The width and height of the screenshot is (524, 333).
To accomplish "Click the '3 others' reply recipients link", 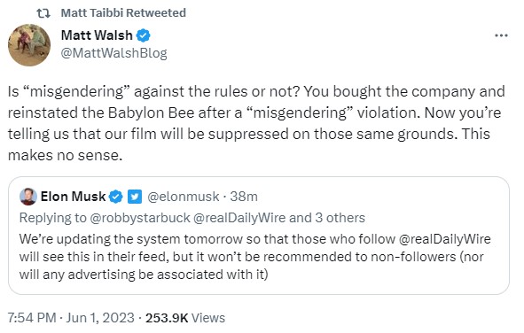I will point(340,218).
